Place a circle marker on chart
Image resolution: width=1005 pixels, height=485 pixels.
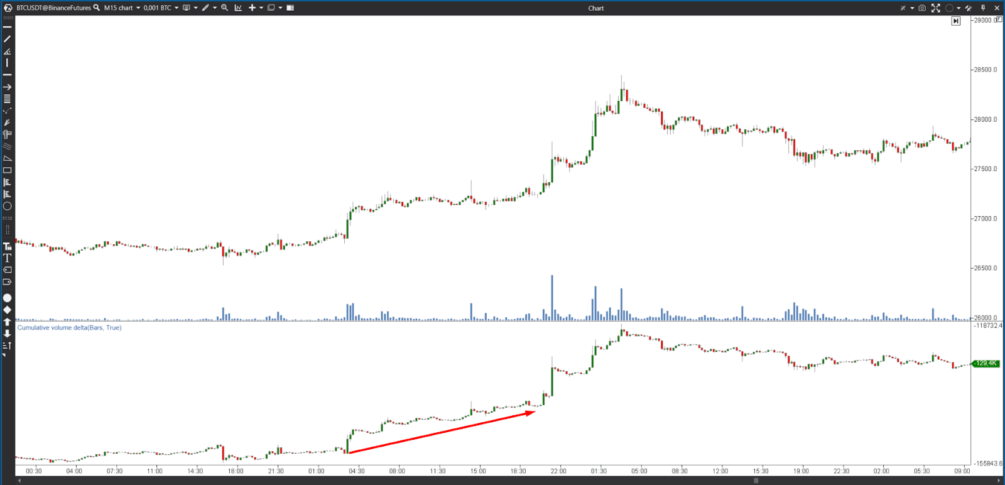[x=8, y=298]
